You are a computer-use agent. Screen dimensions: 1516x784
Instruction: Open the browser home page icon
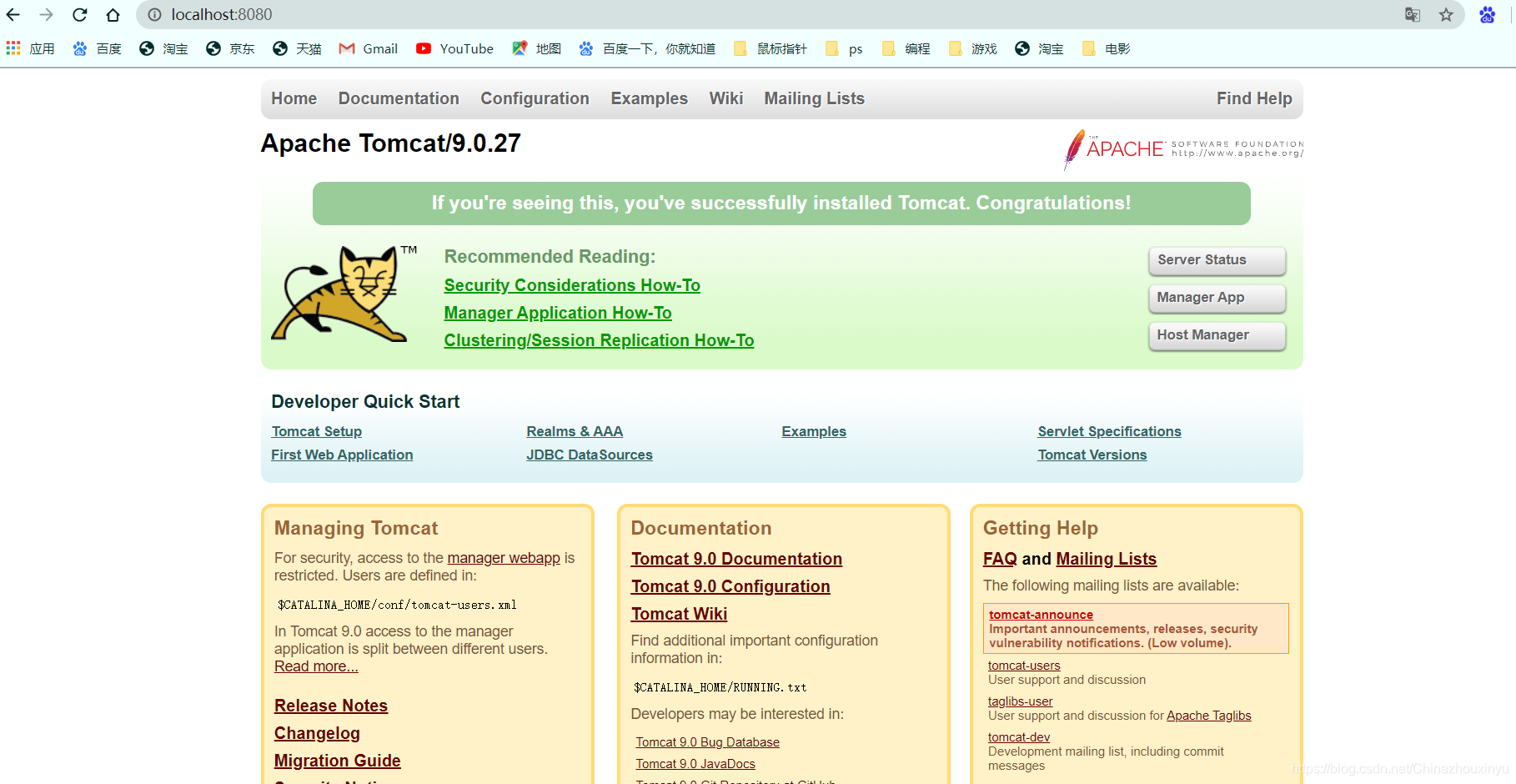tap(113, 15)
